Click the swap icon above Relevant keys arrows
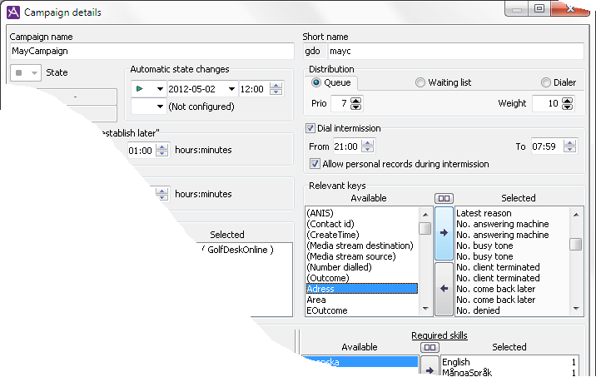The image size is (596, 377). (x=444, y=198)
